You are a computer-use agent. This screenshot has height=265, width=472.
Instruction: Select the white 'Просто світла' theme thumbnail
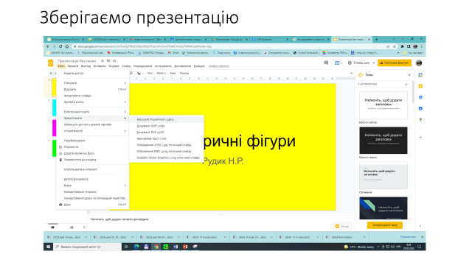(383, 105)
